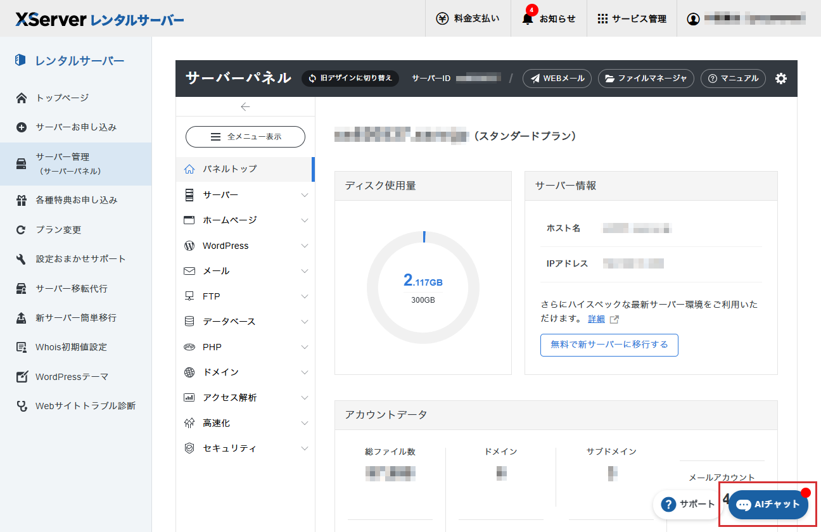
Task: Switch to old design with 旧デザインに切り替え
Action: tap(350, 79)
